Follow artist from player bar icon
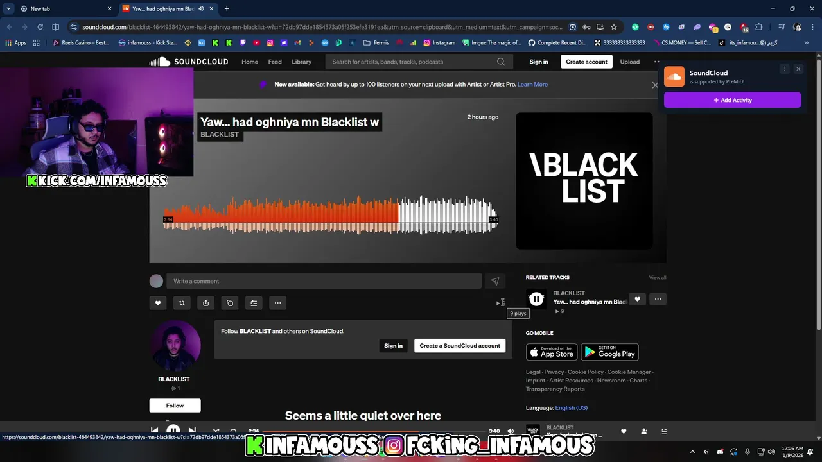This screenshot has height=462, width=822. (x=644, y=431)
